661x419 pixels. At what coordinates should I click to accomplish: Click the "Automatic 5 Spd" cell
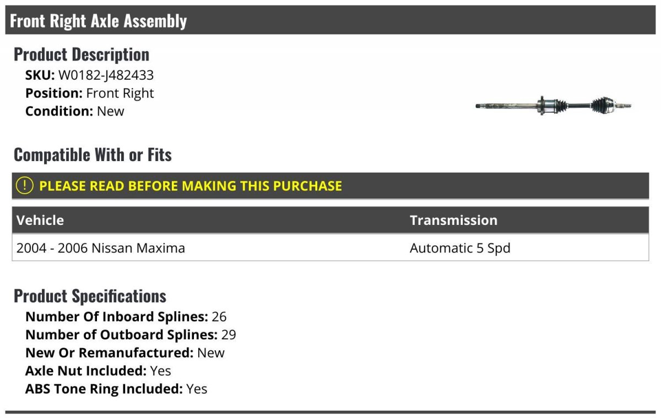[460, 248]
